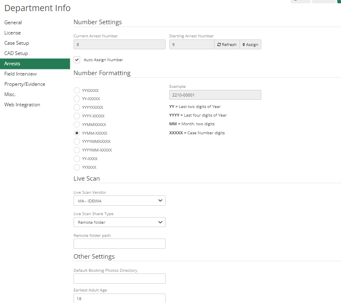The width and height of the screenshot is (341, 303).
Task: Open the Live Scan Share Type dropdown
Action: (119, 222)
